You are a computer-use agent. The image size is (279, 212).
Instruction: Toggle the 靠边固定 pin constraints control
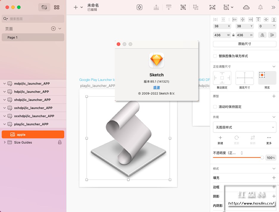click(x=222, y=78)
